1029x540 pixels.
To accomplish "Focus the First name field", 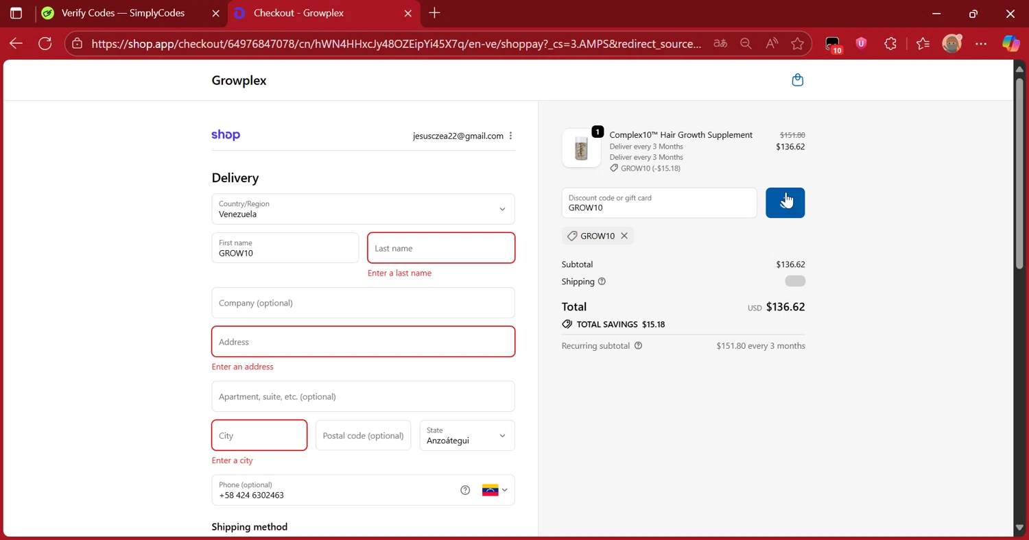I will [x=285, y=248].
